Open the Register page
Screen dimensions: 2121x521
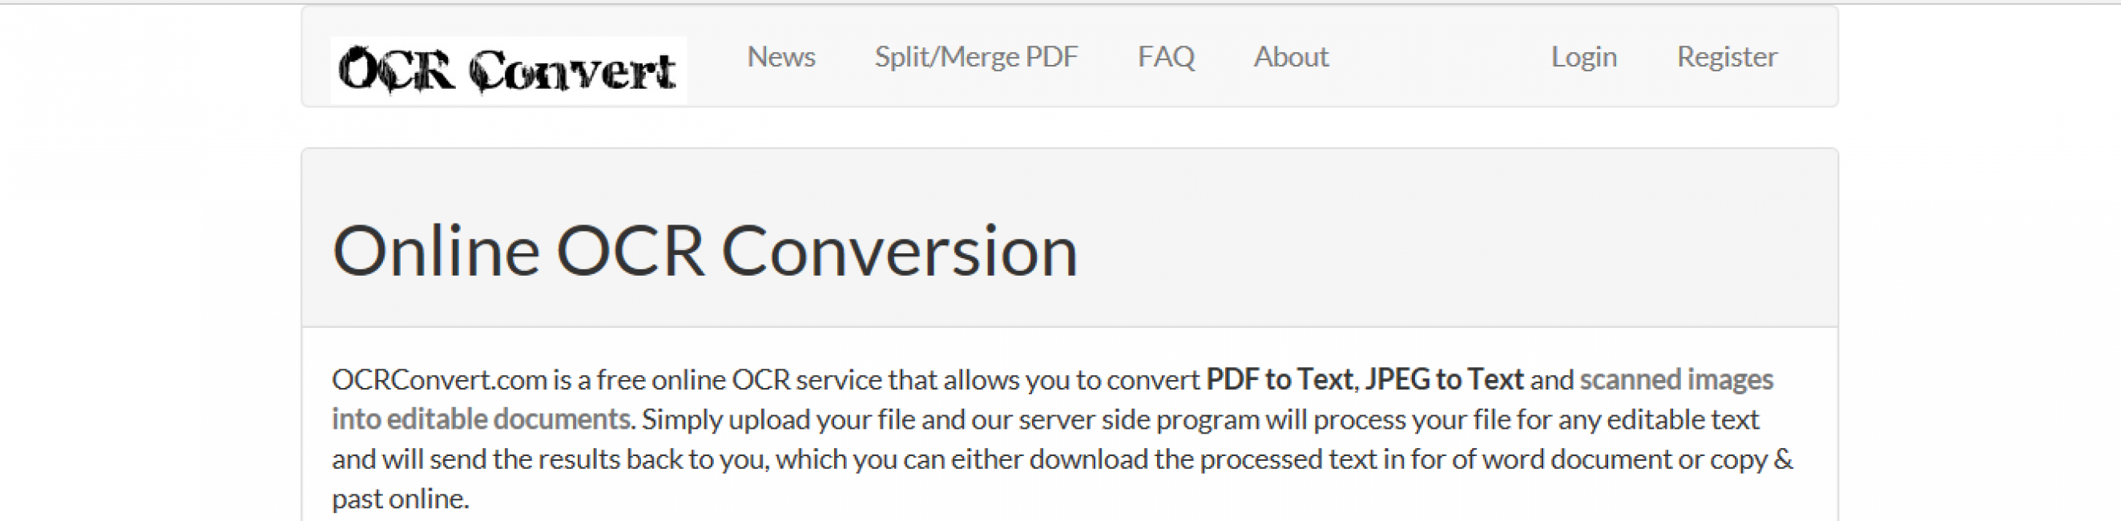click(x=1727, y=57)
